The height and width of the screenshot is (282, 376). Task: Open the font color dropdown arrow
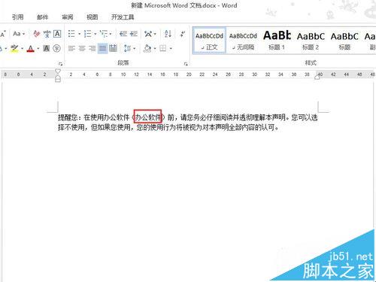[x=38, y=48]
